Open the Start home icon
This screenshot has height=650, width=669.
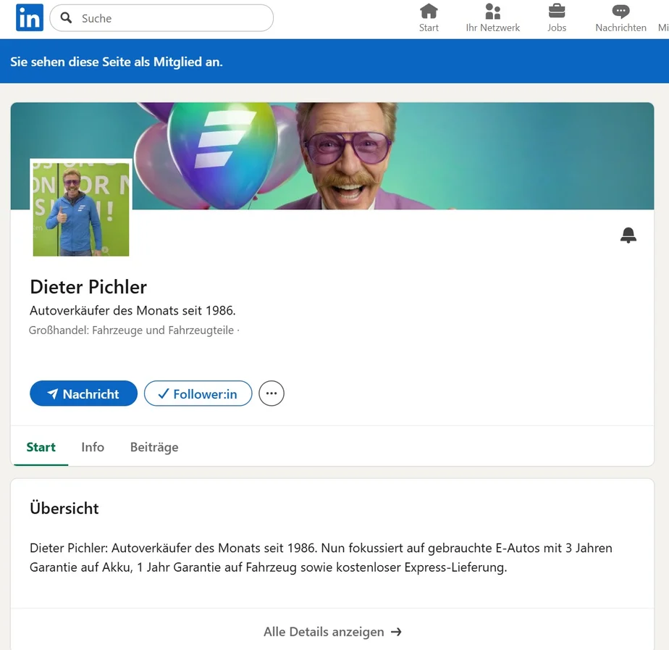(429, 12)
